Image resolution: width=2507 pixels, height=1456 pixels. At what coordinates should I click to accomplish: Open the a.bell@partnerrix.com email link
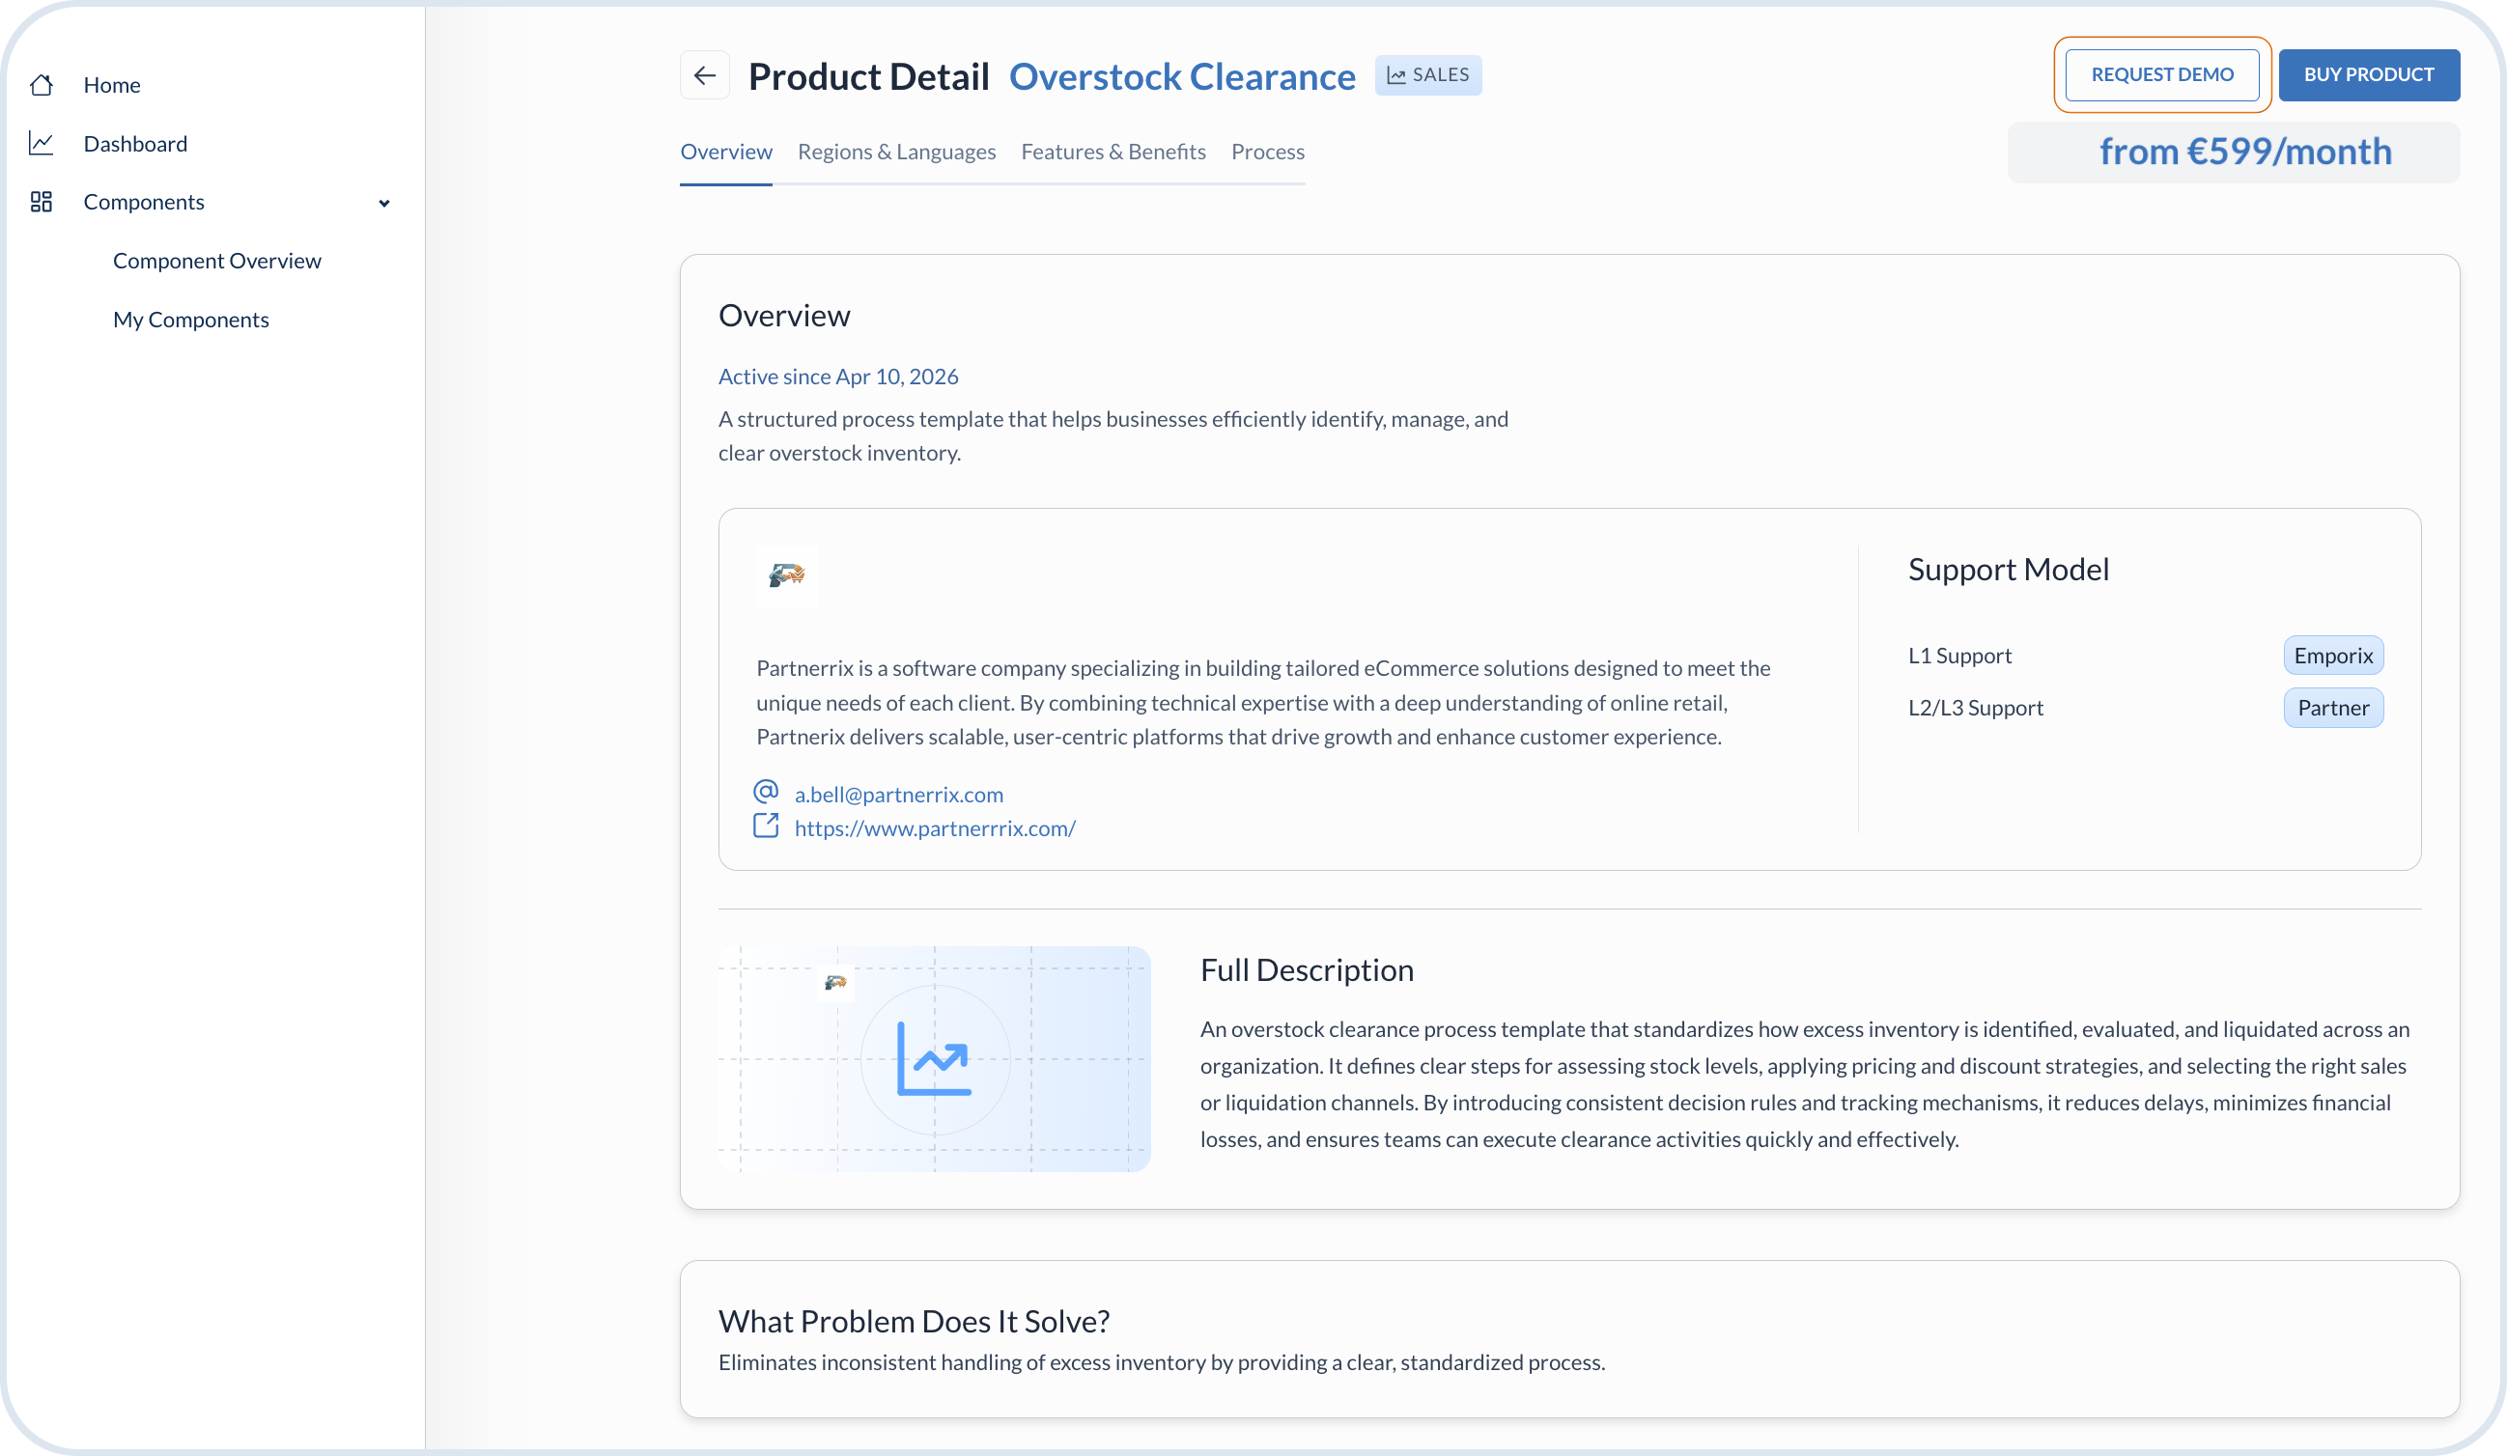coord(898,794)
